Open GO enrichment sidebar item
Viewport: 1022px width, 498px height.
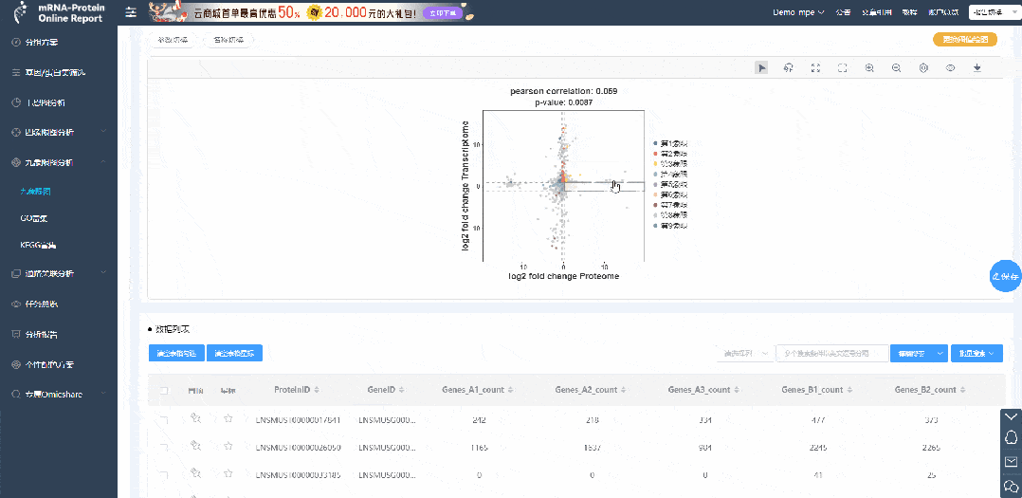coord(34,218)
